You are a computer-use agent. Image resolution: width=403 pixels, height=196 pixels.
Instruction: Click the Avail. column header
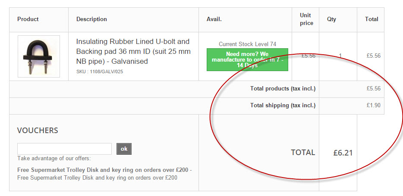(214, 19)
